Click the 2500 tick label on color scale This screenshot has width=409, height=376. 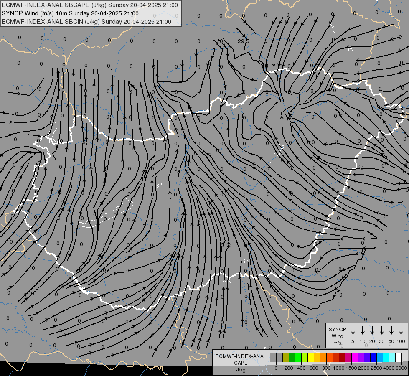coord(376,368)
